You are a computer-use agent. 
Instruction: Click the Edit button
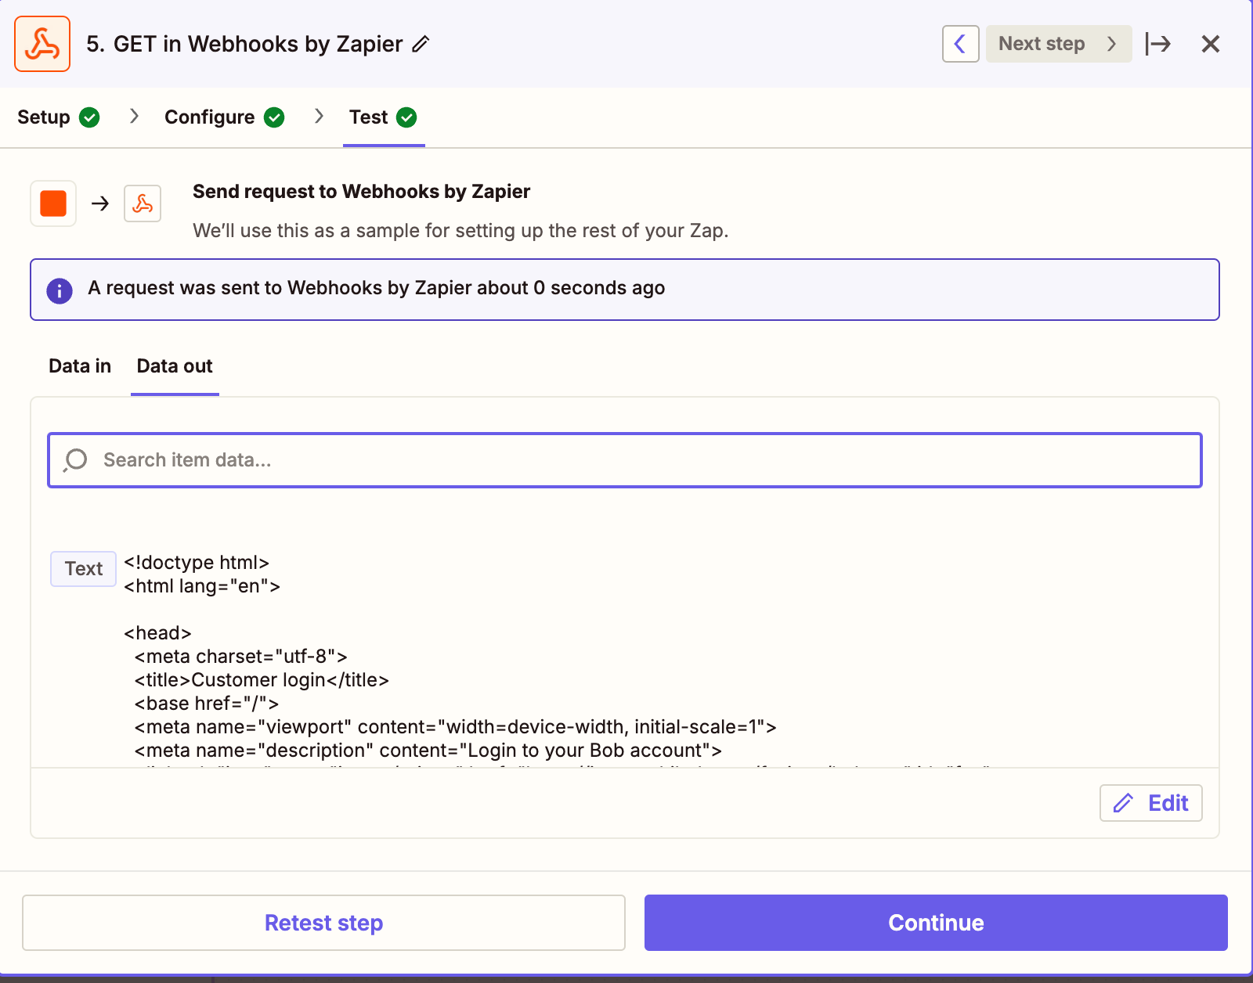tap(1150, 803)
